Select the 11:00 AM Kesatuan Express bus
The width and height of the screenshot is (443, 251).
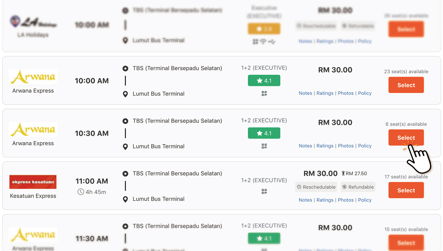coord(406,190)
